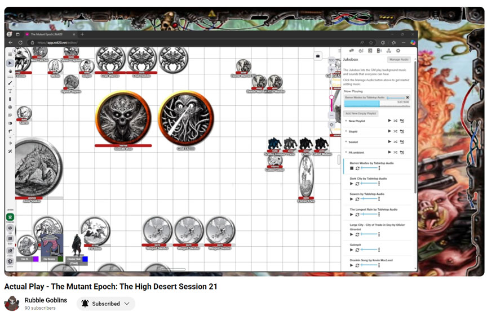Activate the Text tool (T icon)

pyautogui.click(x=10, y=91)
